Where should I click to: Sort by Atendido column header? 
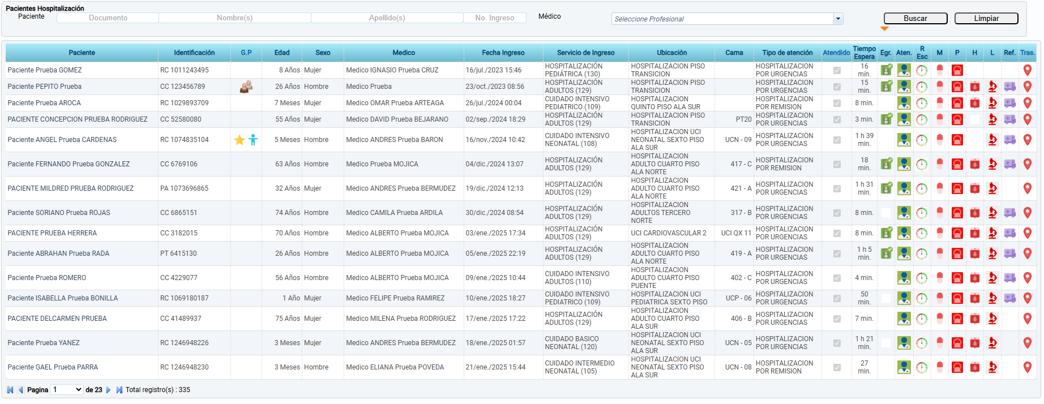tap(836, 53)
